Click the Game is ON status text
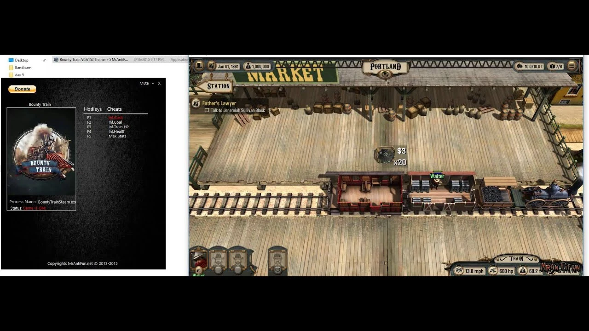The width and height of the screenshot is (589, 331). (x=35, y=208)
